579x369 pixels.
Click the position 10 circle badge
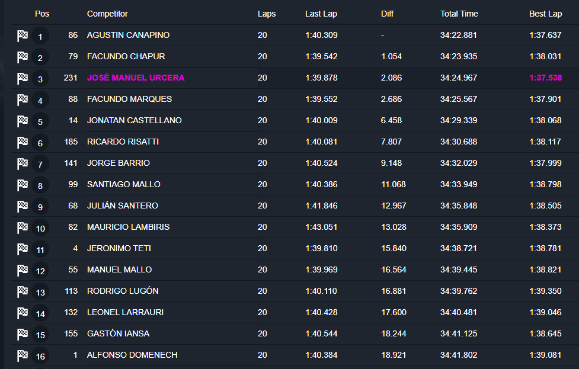click(x=40, y=228)
